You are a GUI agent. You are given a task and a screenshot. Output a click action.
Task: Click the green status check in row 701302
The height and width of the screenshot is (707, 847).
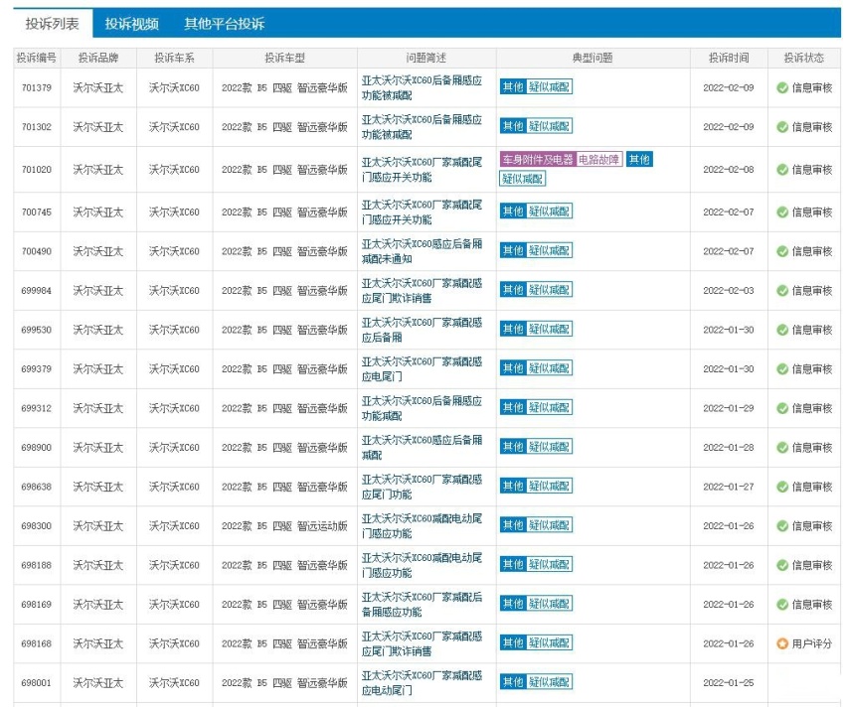pyautogui.click(x=782, y=127)
